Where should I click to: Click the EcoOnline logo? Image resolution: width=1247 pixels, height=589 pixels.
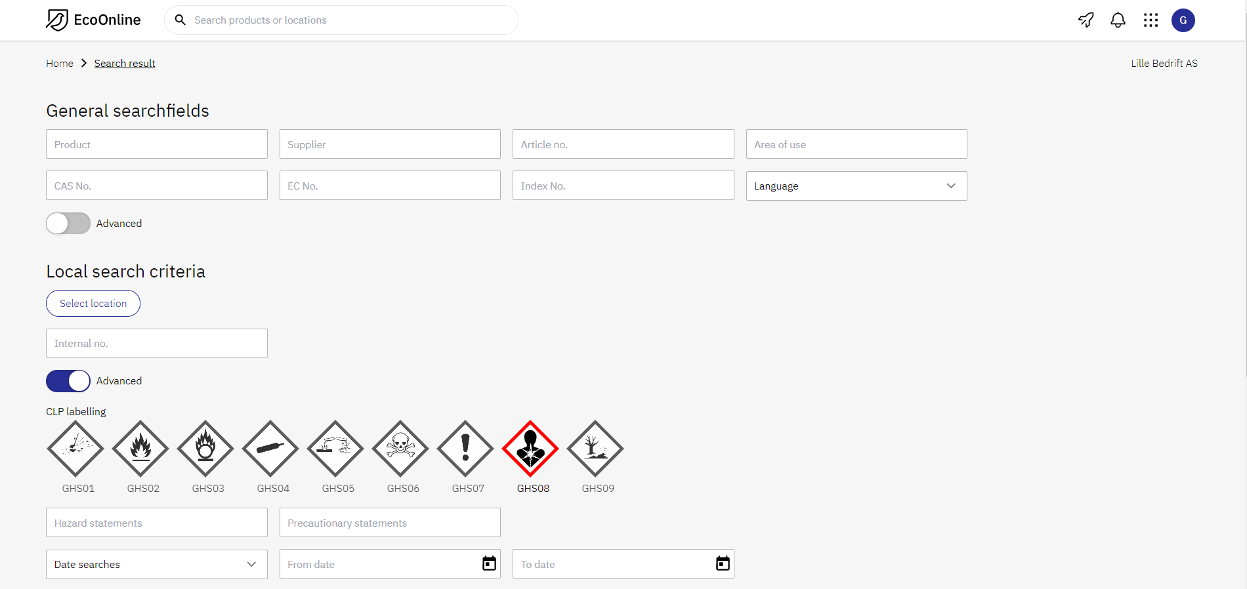tap(93, 20)
